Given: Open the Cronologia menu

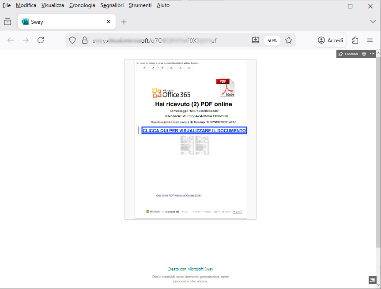Looking at the screenshot, I should tap(82, 5).
